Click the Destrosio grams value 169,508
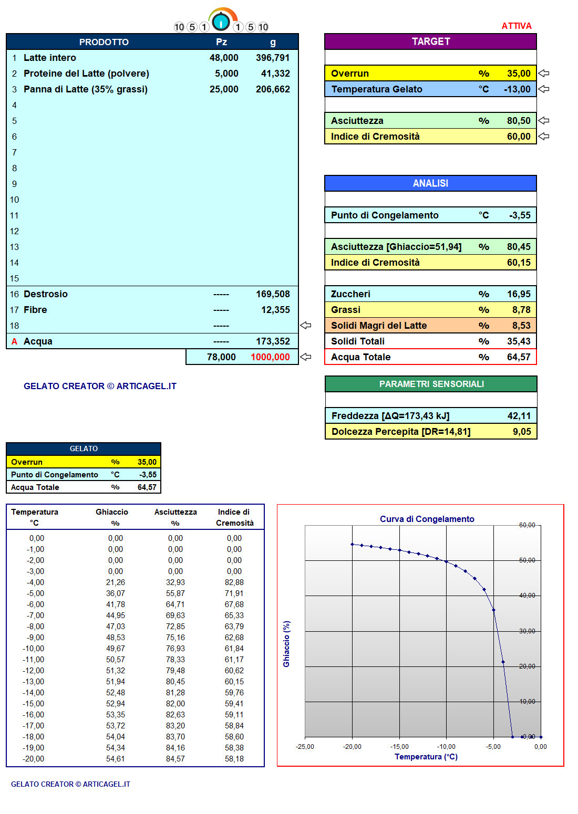The width and height of the screenshot is (578, 814). click(x=273, y=294)
